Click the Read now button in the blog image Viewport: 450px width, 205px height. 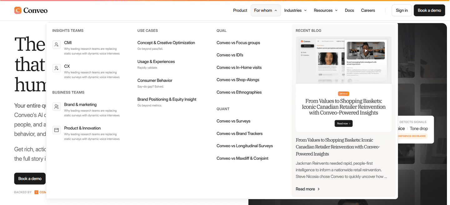point(343,124)
